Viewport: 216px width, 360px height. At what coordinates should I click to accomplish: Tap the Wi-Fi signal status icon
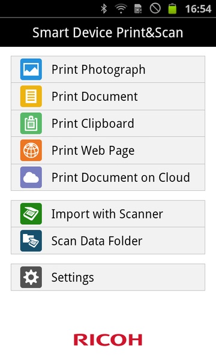click(x=121, y=9)
